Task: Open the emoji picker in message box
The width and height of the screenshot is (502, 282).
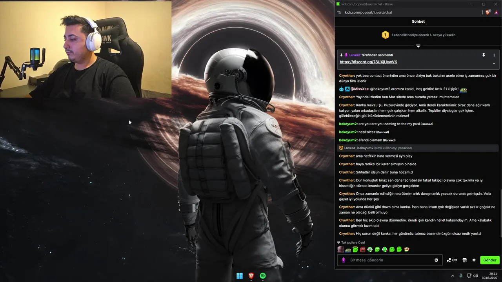Action: [436, 260]
